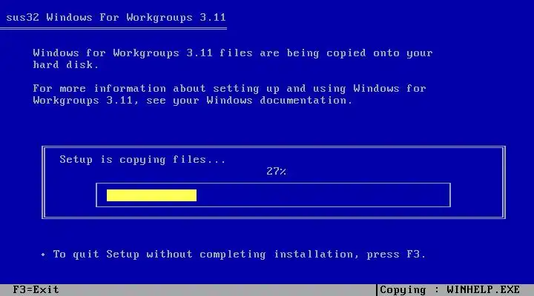Click "Windows For Workgroups 3.11" in the header

click(x=136, y=17)
